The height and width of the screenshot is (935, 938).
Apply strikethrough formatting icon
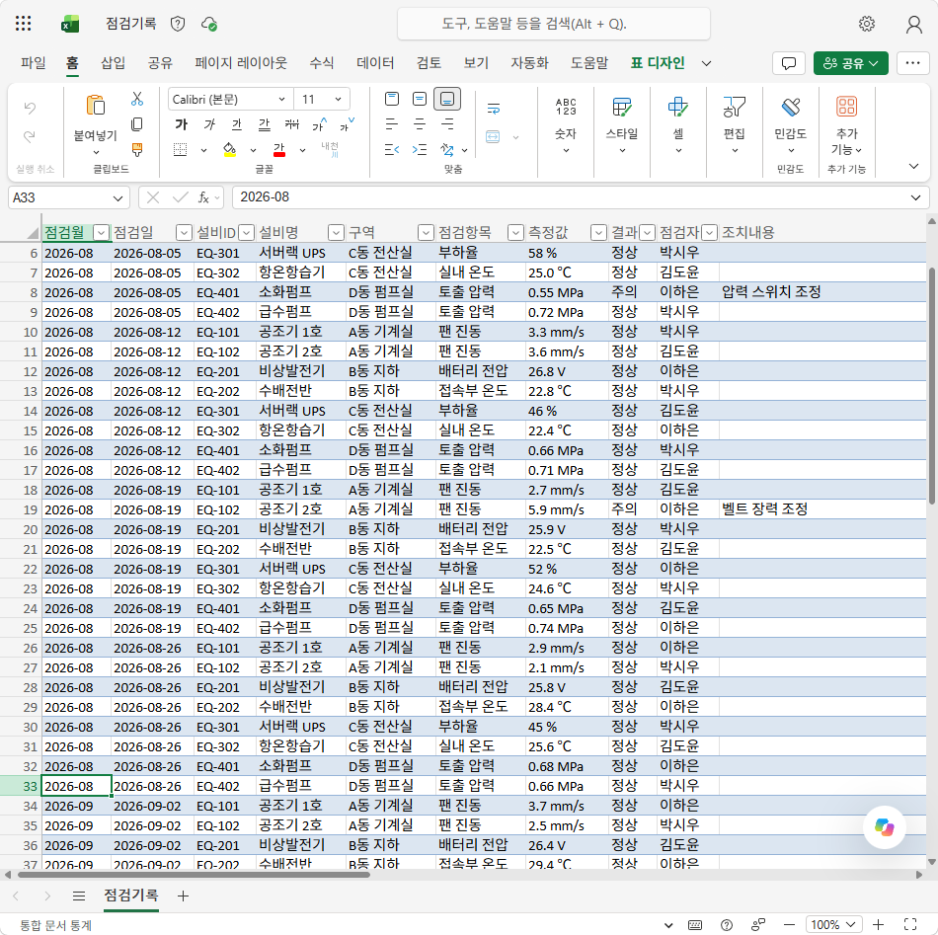click(x=291, y=124)
